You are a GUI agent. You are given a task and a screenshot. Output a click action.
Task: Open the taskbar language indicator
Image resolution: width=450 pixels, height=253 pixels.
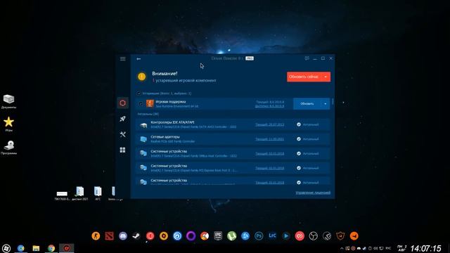tap(388, 248)
